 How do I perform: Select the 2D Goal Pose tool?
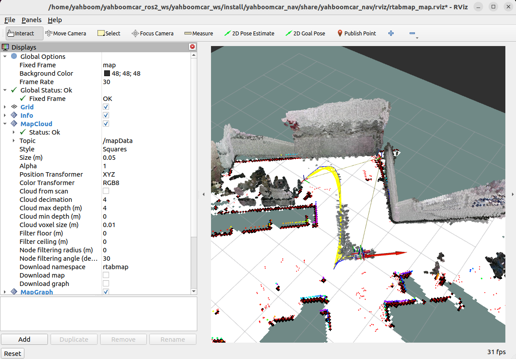point(305,33)
